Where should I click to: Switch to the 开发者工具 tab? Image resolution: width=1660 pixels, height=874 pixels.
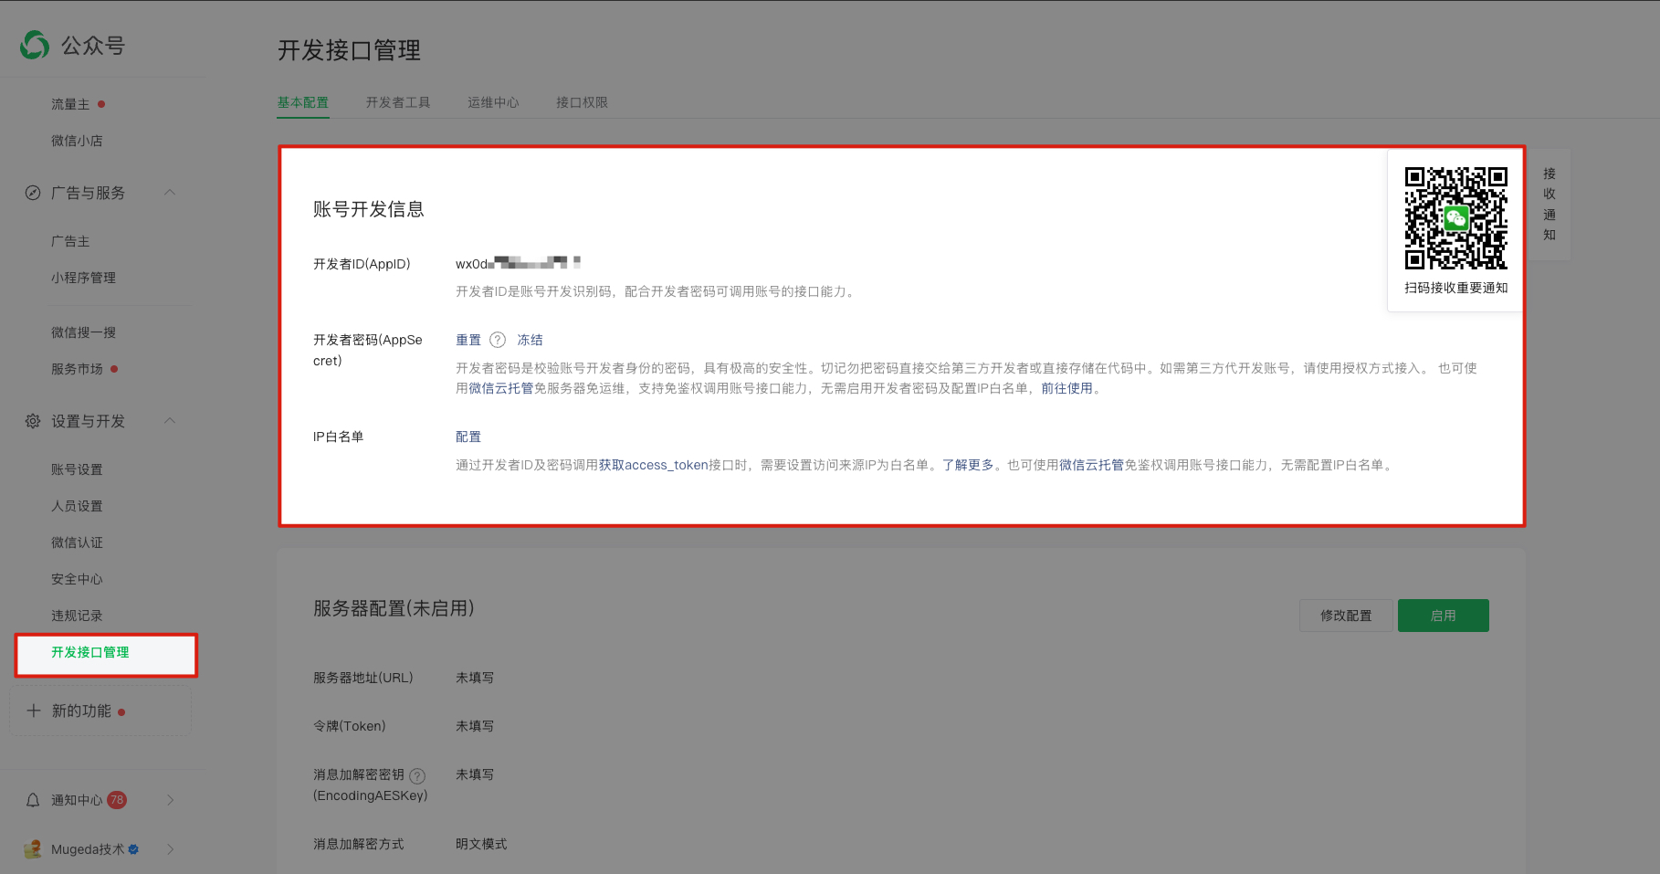pos(398,102)
